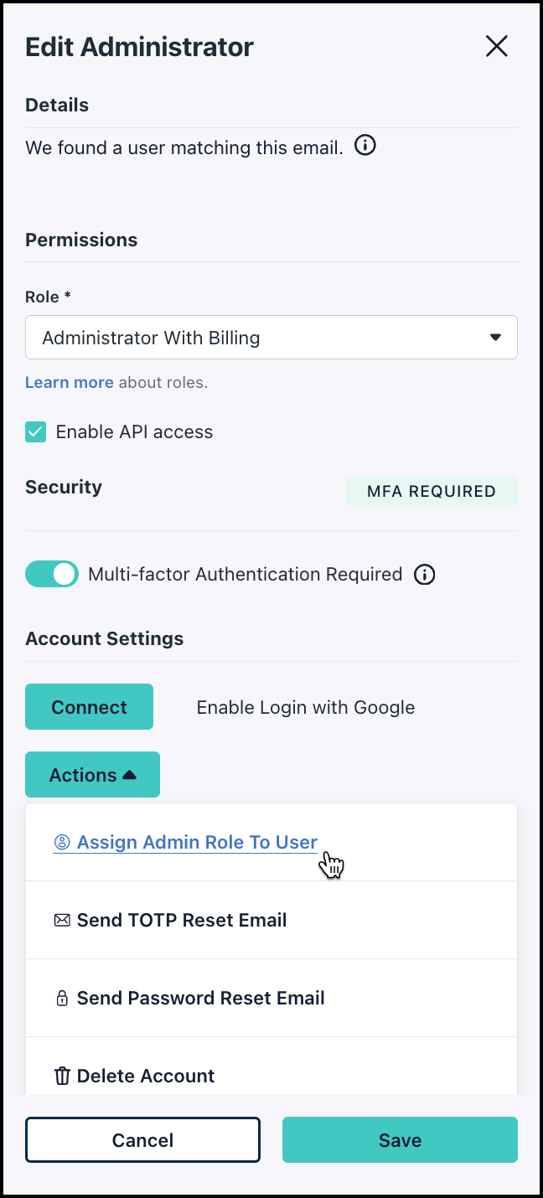
Task: Select Assign Admin Role To User
Action: tap(197, 843)
